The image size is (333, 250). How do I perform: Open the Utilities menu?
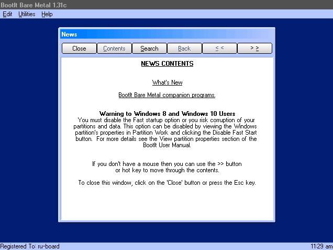[x=27, y=14]
